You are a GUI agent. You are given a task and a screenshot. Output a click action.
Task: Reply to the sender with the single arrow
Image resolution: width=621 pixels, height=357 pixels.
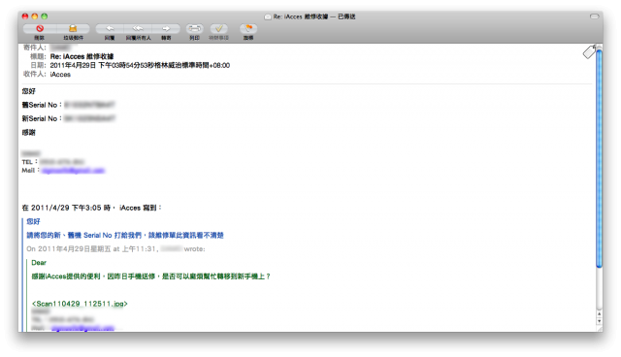tap(110, 28)
